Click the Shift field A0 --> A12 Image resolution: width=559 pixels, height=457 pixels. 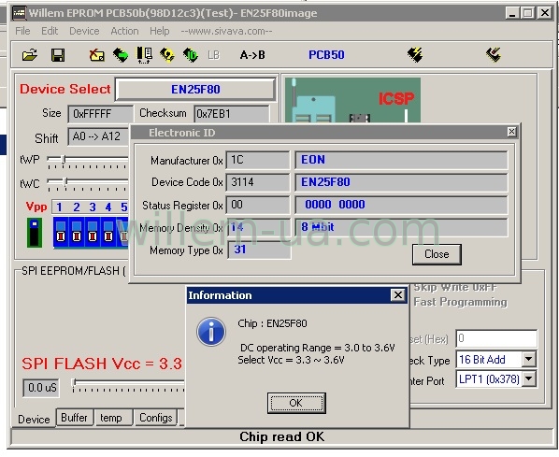[x=98, y=136]
